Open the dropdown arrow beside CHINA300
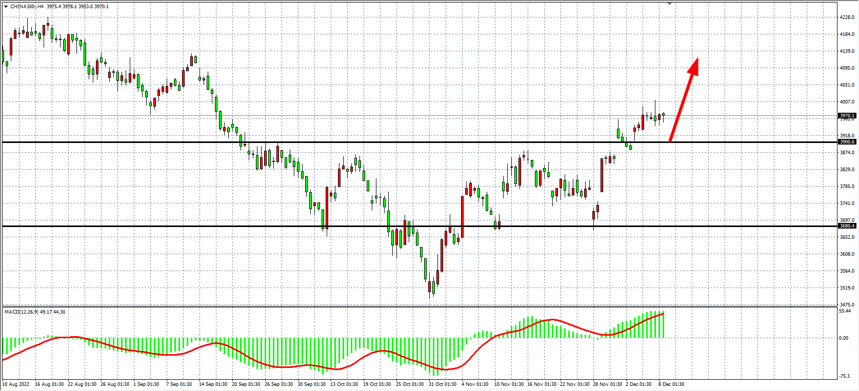The width and height of the screenshot is (859, 391). click(x=6, y=7)
